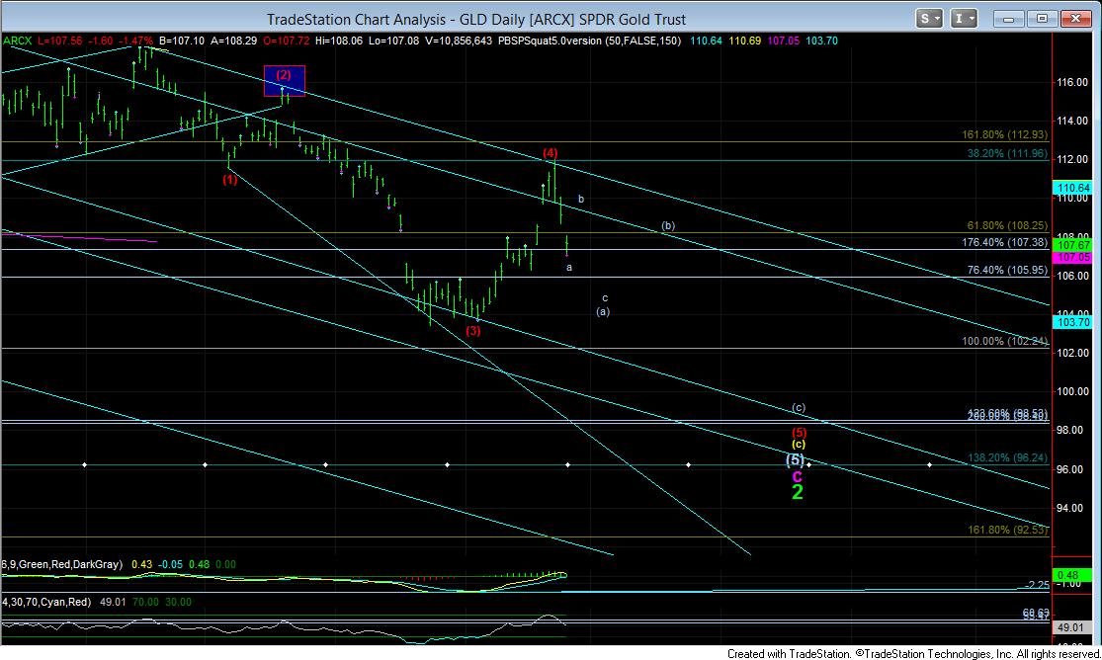Click the cyan 103.70 price marker on axis

pyautogui.click(x=1072, y=322)
